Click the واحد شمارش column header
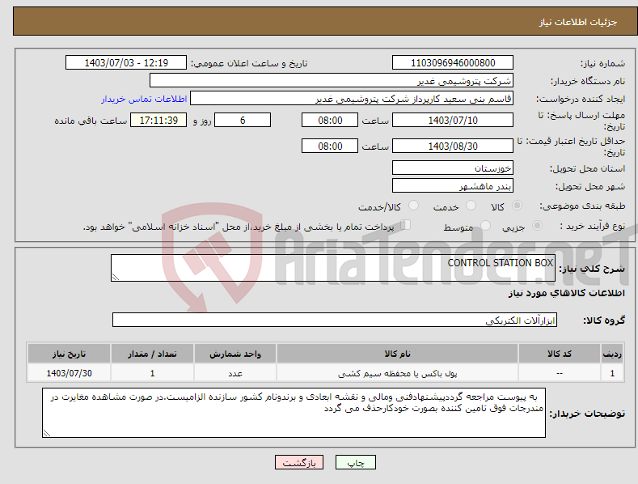This screenshot has height=484, width=638. [235, 354]
